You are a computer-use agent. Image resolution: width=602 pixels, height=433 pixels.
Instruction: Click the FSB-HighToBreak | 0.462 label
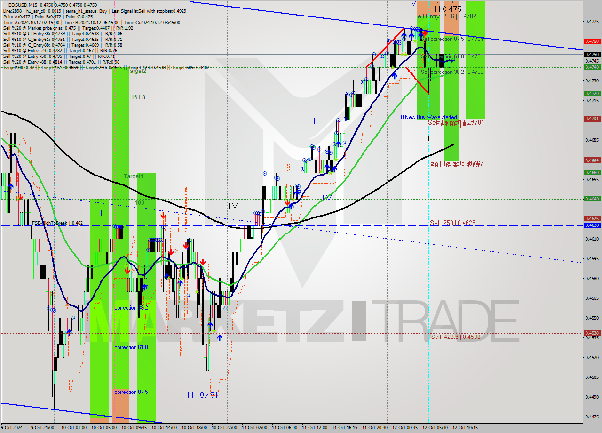click(57, 223)
